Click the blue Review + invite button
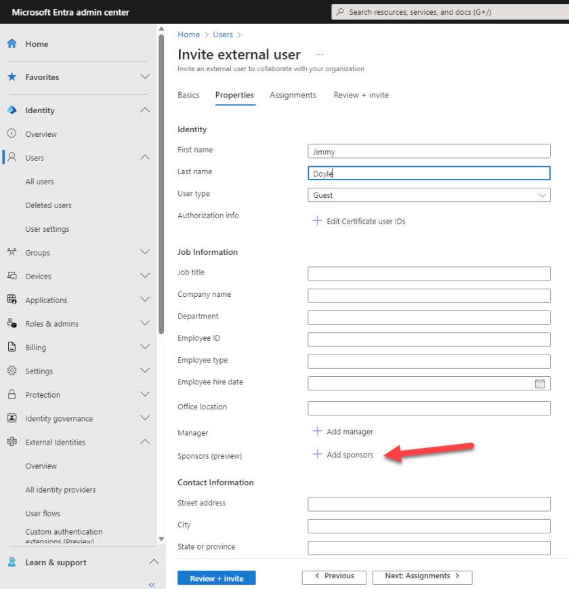The width and height of the screenshot is (569, 589). click(x=217, y=578)
